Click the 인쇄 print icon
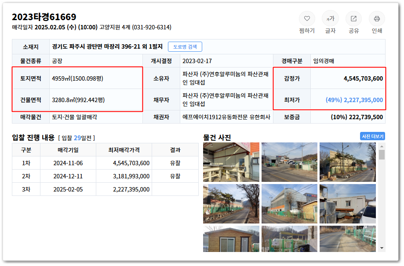Viewport: 404px width, 266px height. pyautogui.click(x=377, y=19)
